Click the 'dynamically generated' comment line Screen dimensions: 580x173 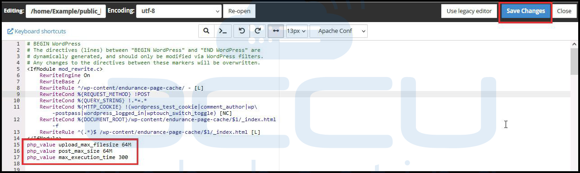click(145, 56)
